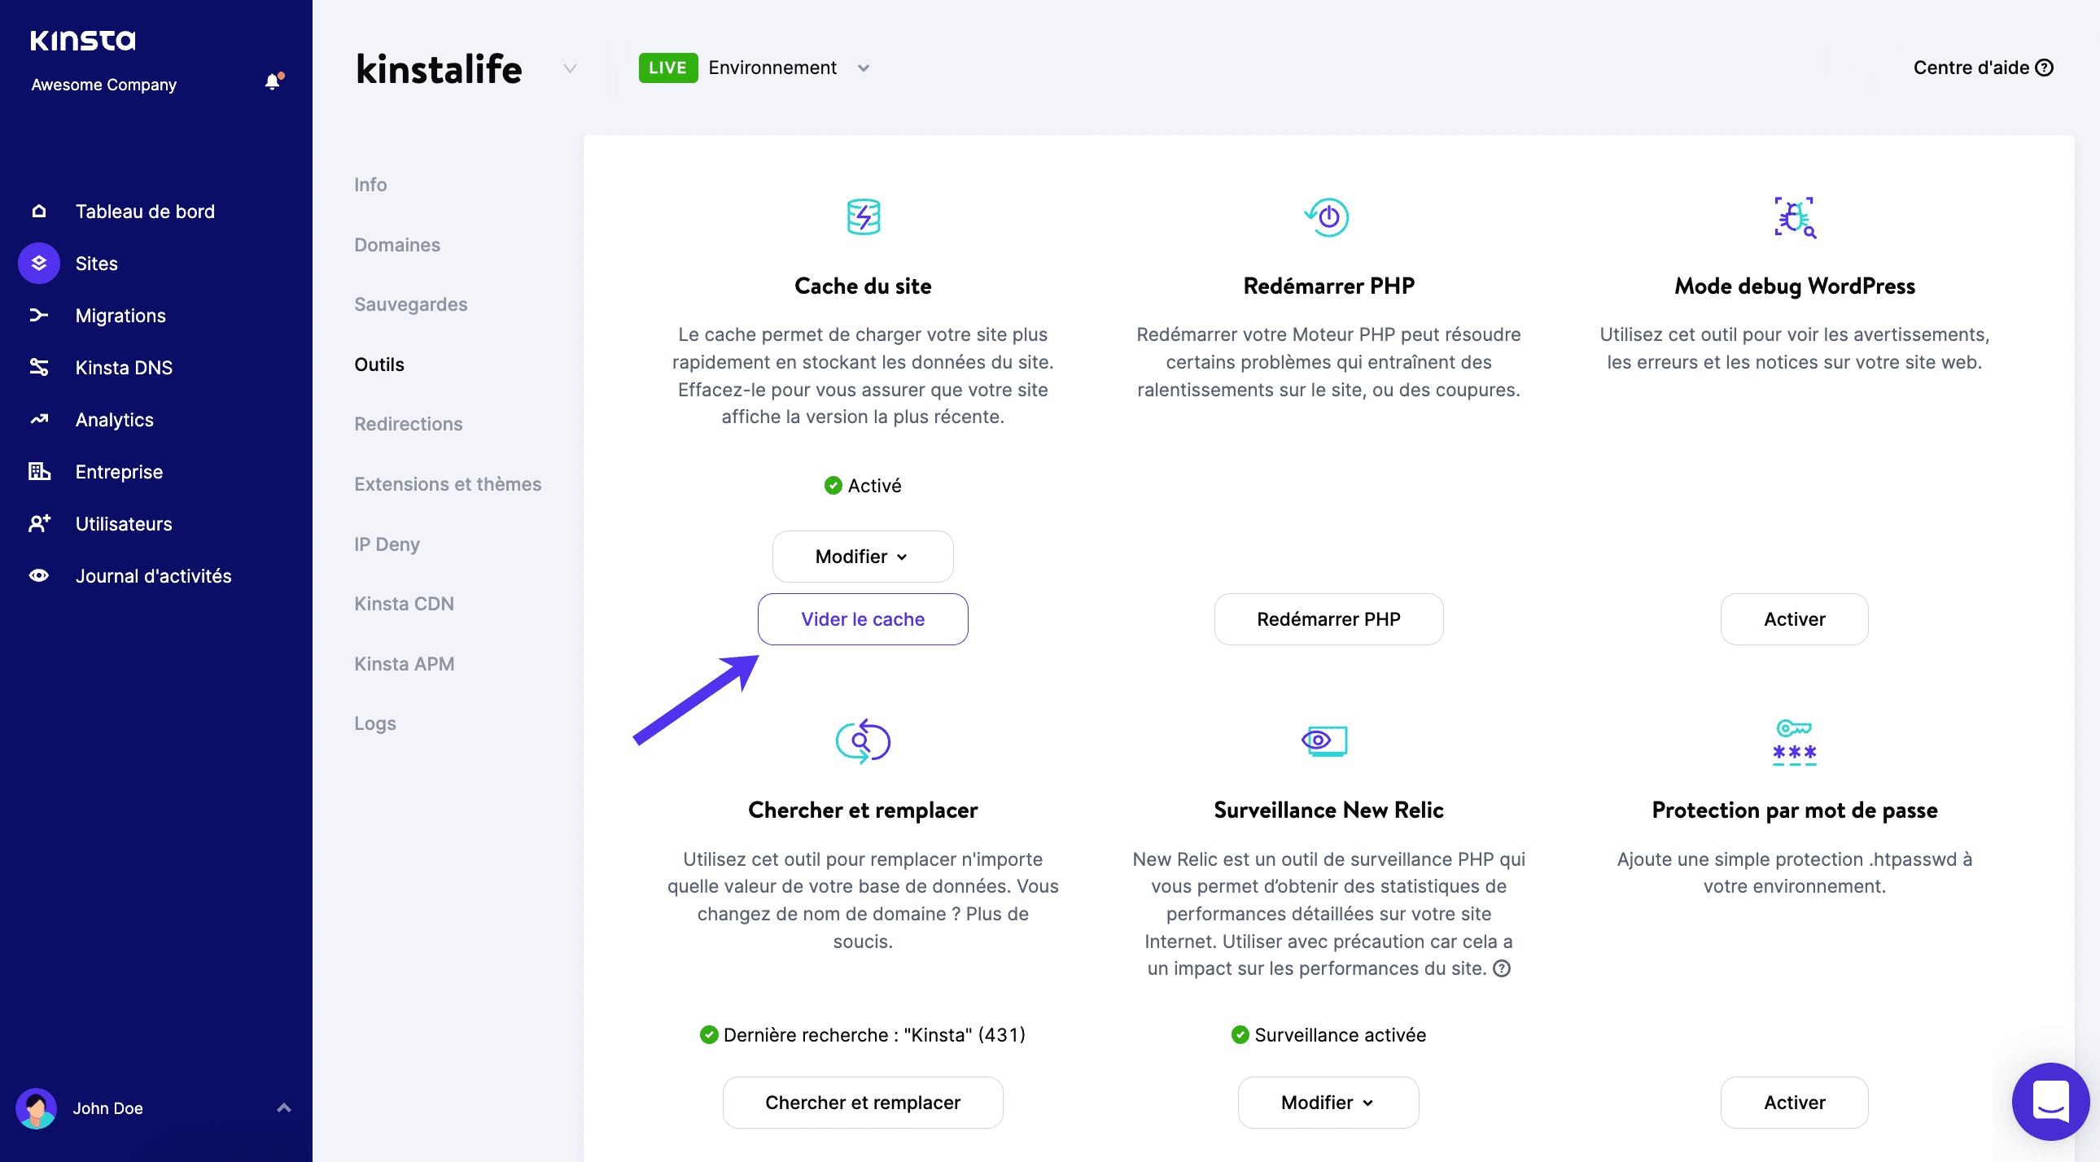Open Migrations from the sidebar icon

[x=38, y=316]
